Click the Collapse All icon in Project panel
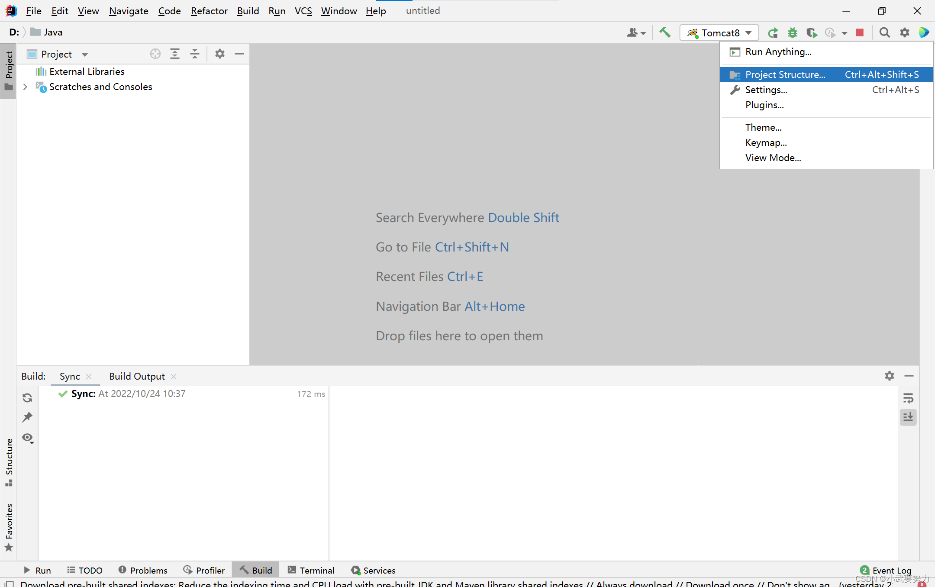 (195, 54)
